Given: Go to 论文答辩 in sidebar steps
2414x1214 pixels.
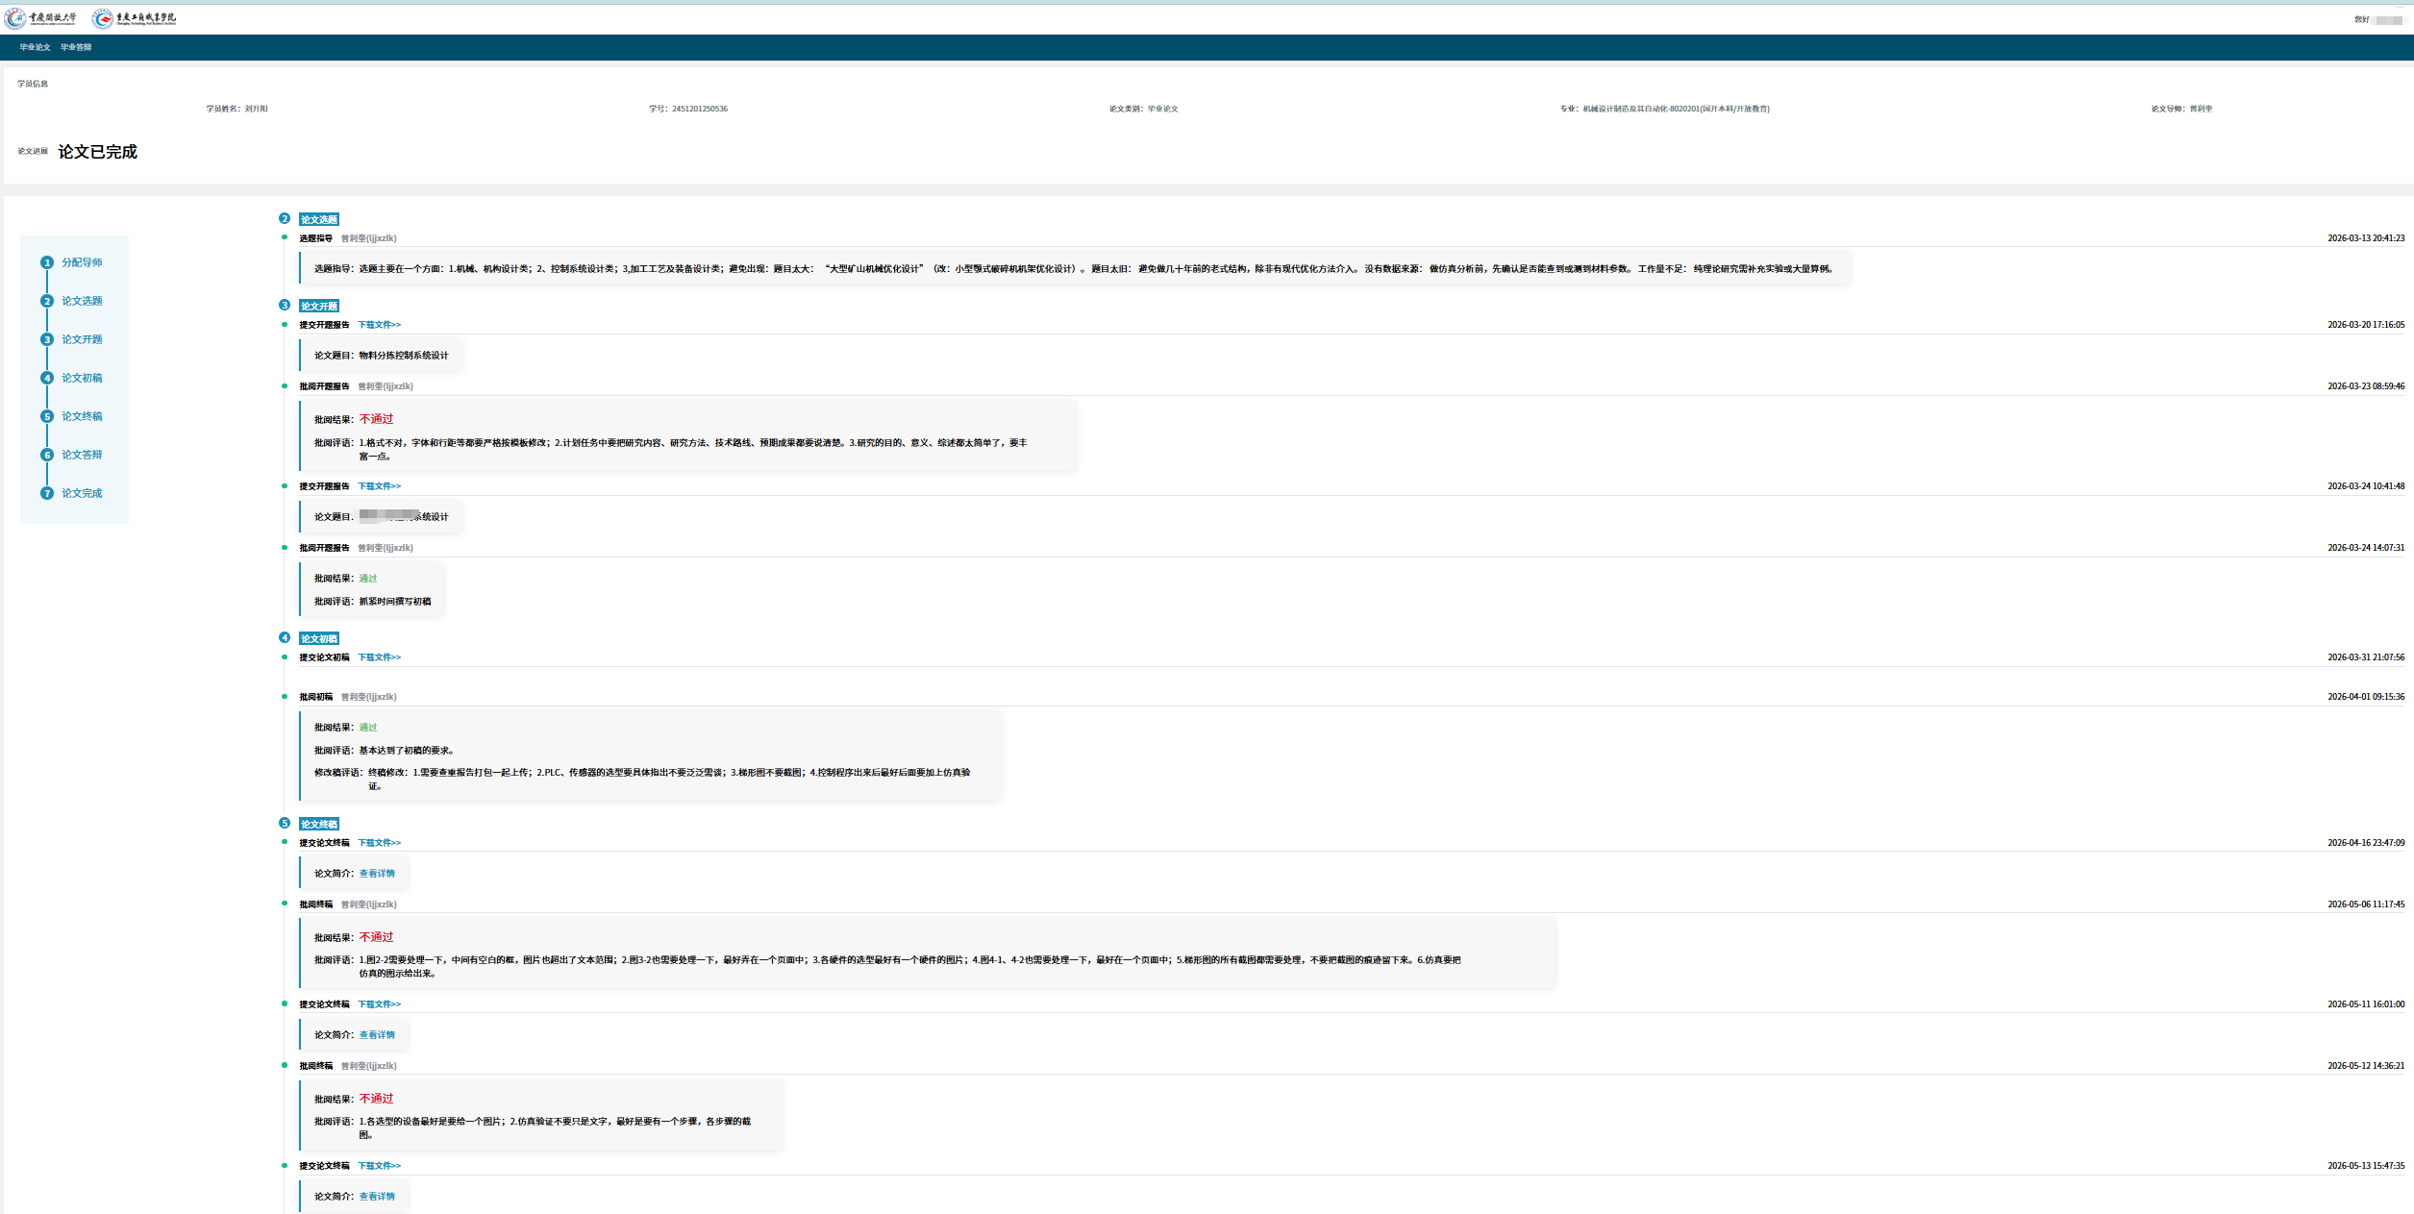Looking at the screenshot, I should pyautogui.click(x=82, y=455).
